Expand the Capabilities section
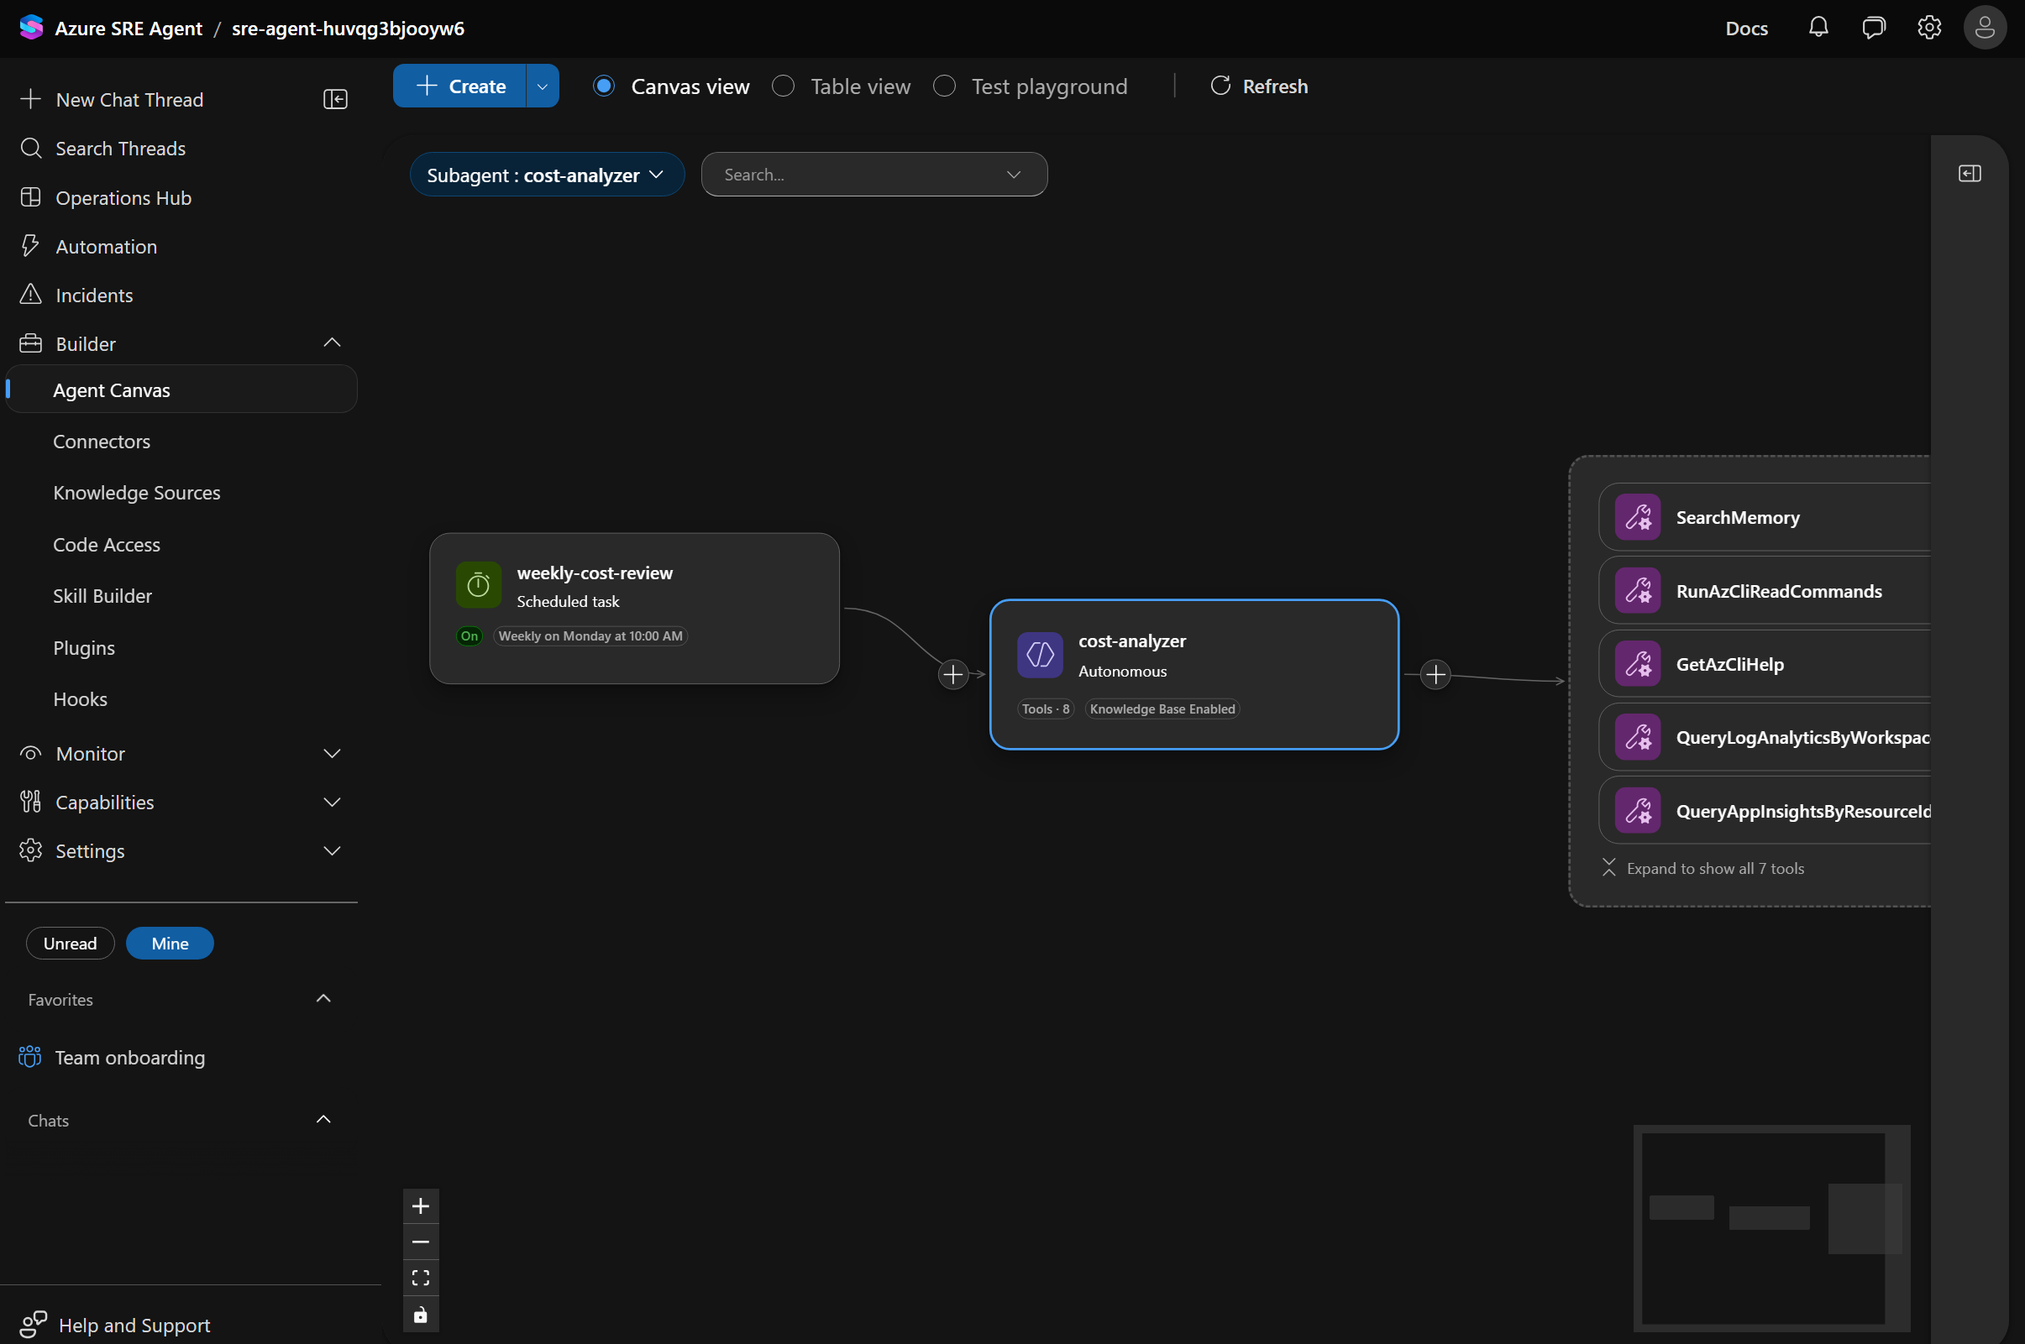The height and width of the screenshot is (1344, 2025). pyautogui.click(x=333, y=803)
